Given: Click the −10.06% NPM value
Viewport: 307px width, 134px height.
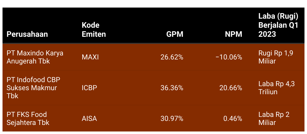Looking at the screenshot, I should [x=229, y=57].
